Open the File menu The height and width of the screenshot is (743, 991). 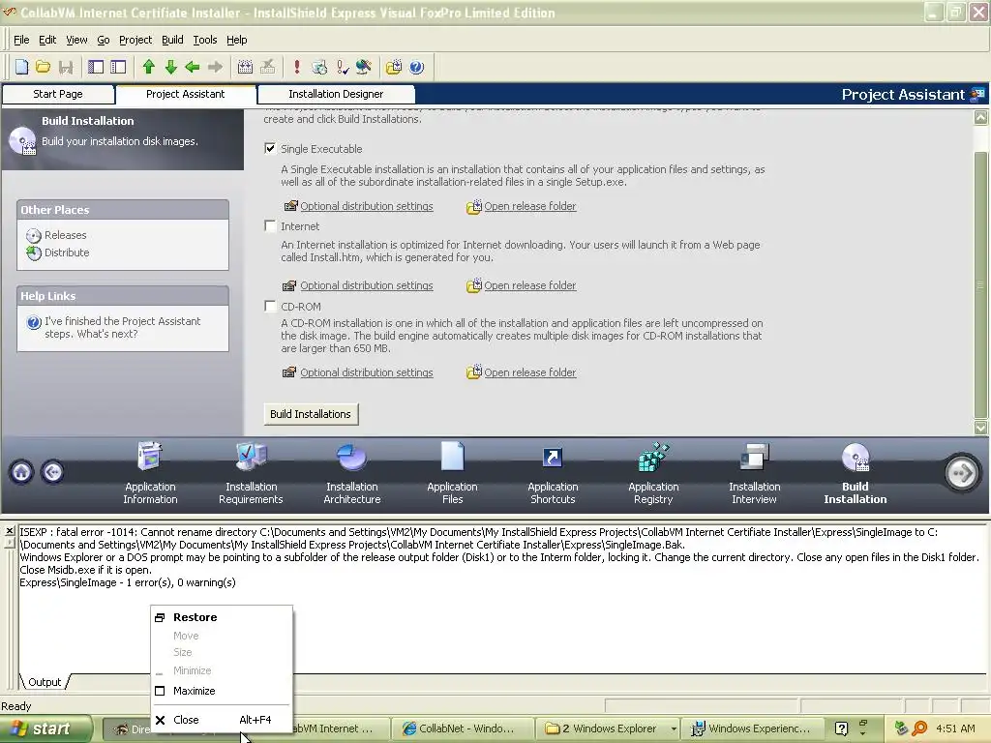(x=21, y=40)
